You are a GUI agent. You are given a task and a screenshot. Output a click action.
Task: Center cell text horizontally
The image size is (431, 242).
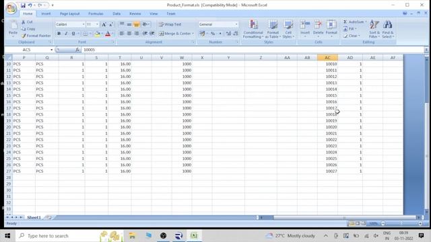pos(129,34)
